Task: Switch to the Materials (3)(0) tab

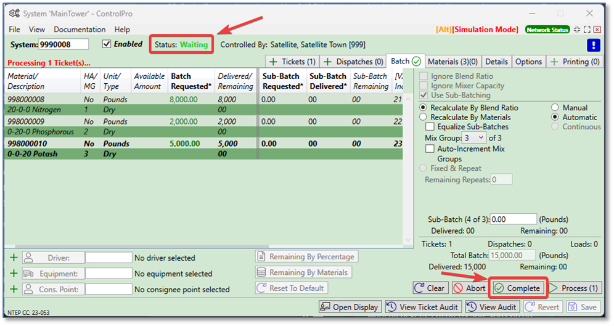Action: [452, 62]
